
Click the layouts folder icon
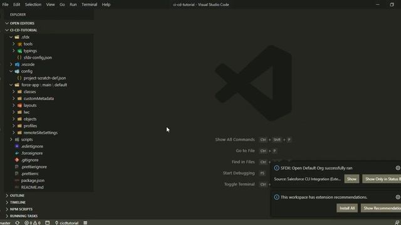point(19,106)
